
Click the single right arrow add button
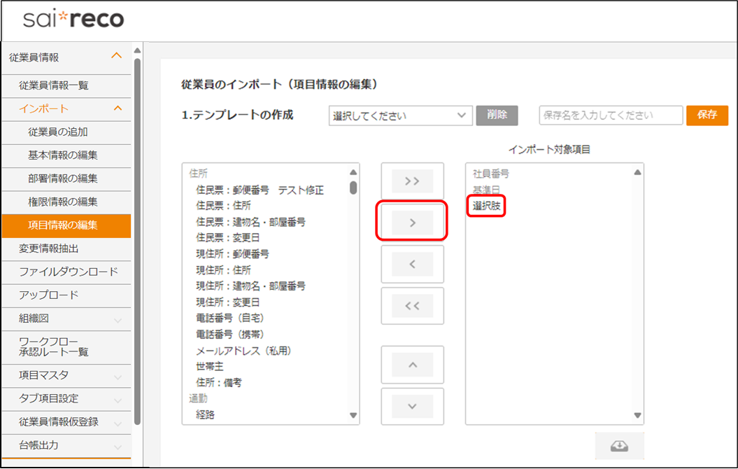point(412,223)
